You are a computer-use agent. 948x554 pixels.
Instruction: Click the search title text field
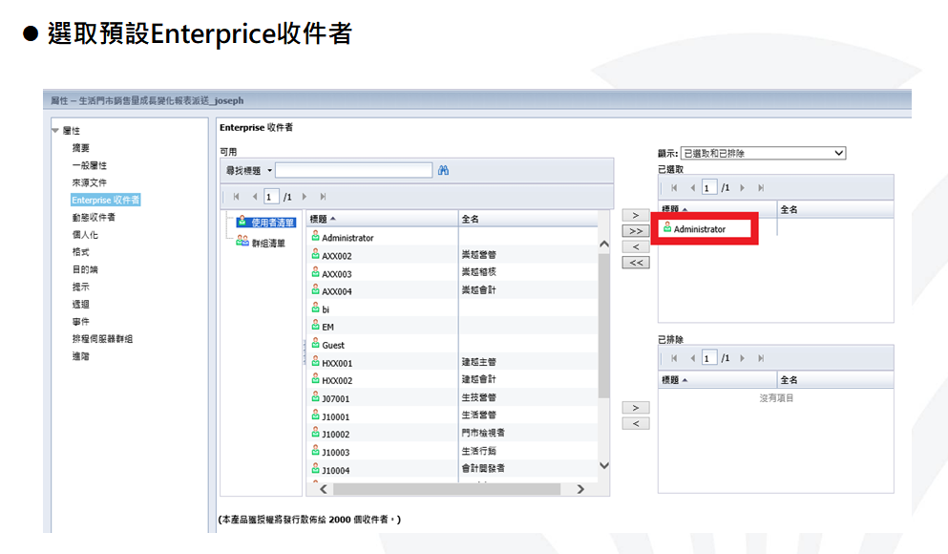353,171
